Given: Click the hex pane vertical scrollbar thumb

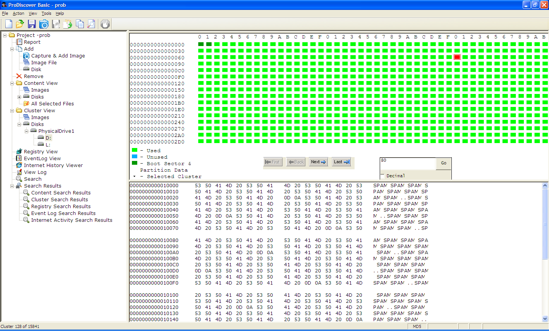Looking at the screenshot, I should pyautogui.click(x=545, y=224).
